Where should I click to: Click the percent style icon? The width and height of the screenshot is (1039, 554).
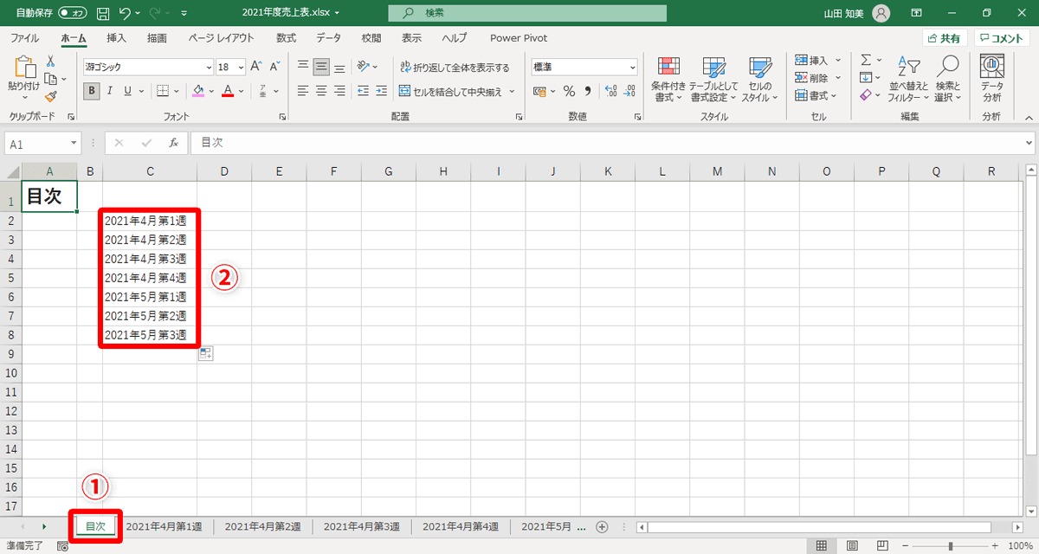tap(569, 91)
